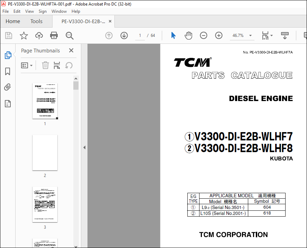
Task: Click the L9-2 (Serial No.3501-) table cell
Action: [x=223, y=207]
